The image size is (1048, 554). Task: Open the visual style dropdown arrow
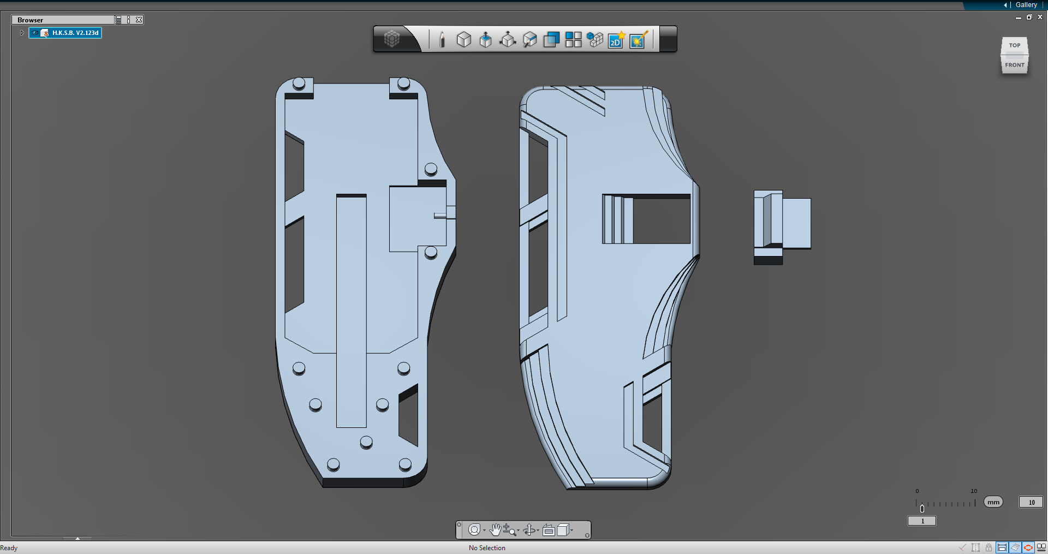coord(571,530)
